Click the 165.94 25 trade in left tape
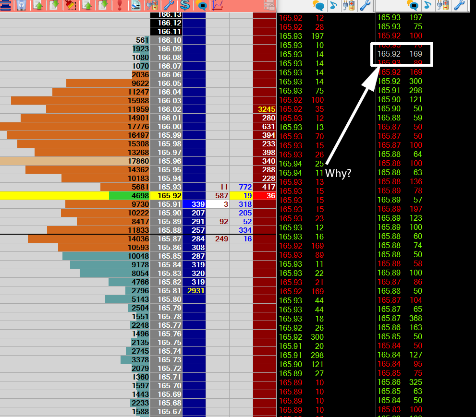Viewport: 476px width, 417px height. tap(302, 164)
